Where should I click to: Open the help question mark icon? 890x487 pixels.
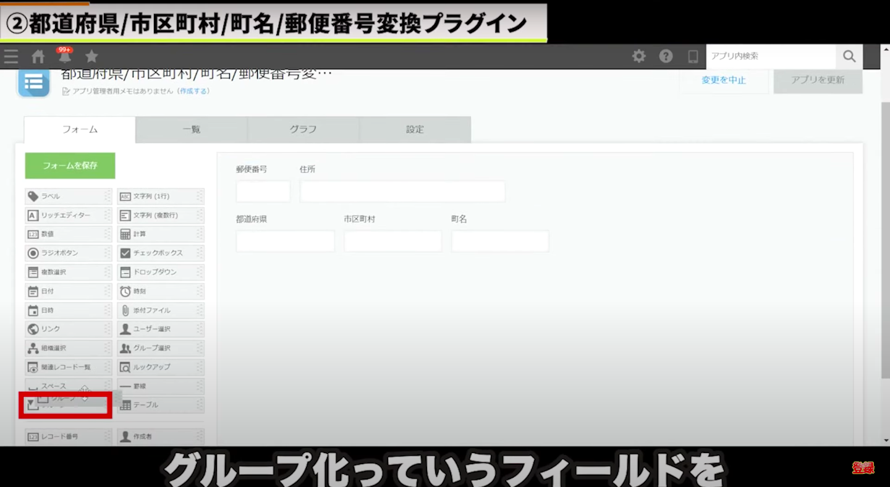666,56
